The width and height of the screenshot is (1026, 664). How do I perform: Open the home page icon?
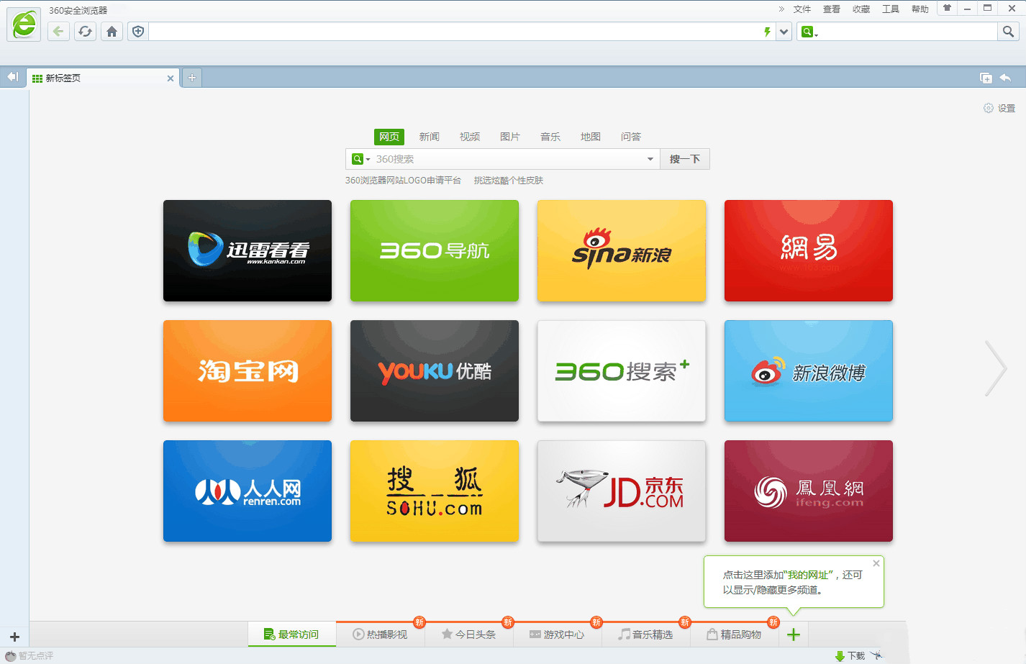(x=112, y=32)
